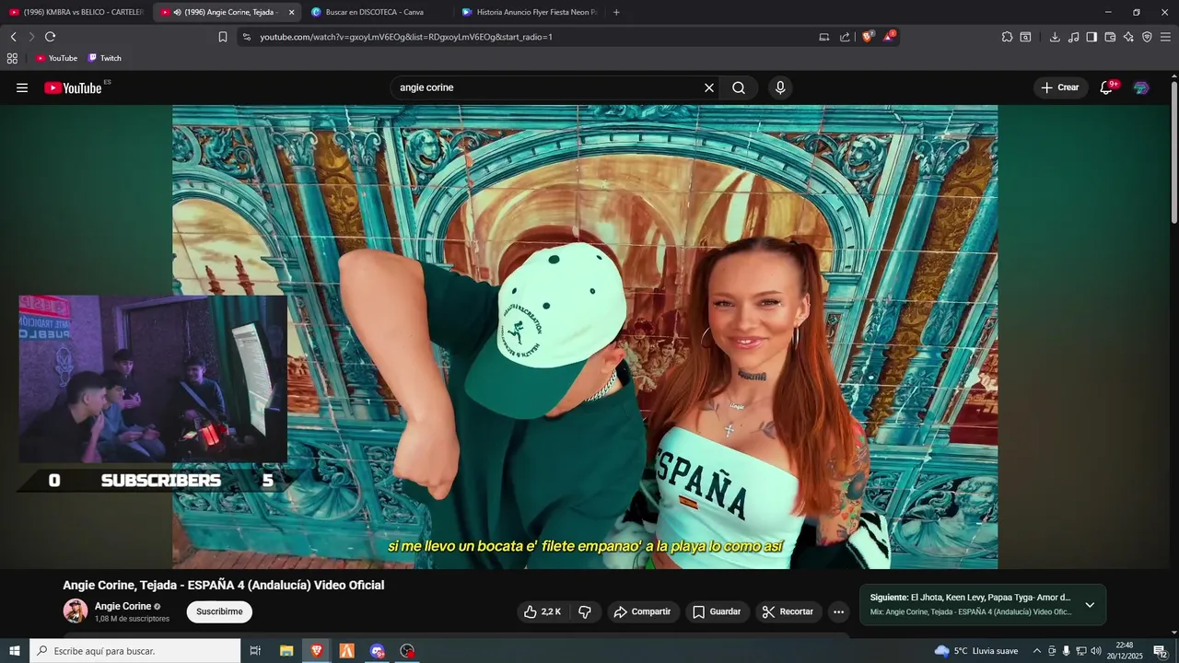Switch to KMBRA vs BELICO tab
Image resolution: width=1179 pixels, height=663 pixels.
coord(76,12)
